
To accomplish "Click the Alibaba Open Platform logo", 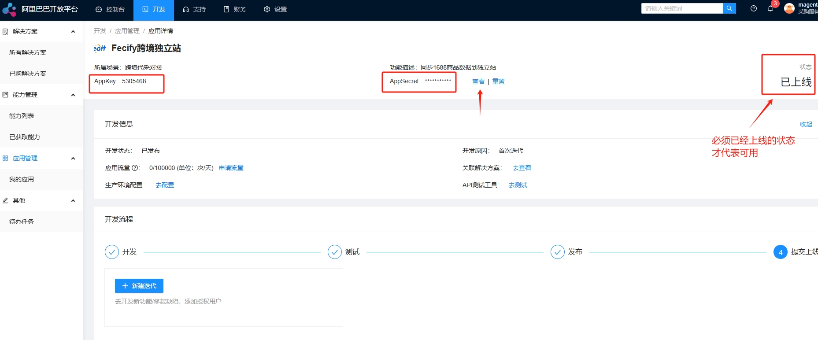I will coord(9,9).
